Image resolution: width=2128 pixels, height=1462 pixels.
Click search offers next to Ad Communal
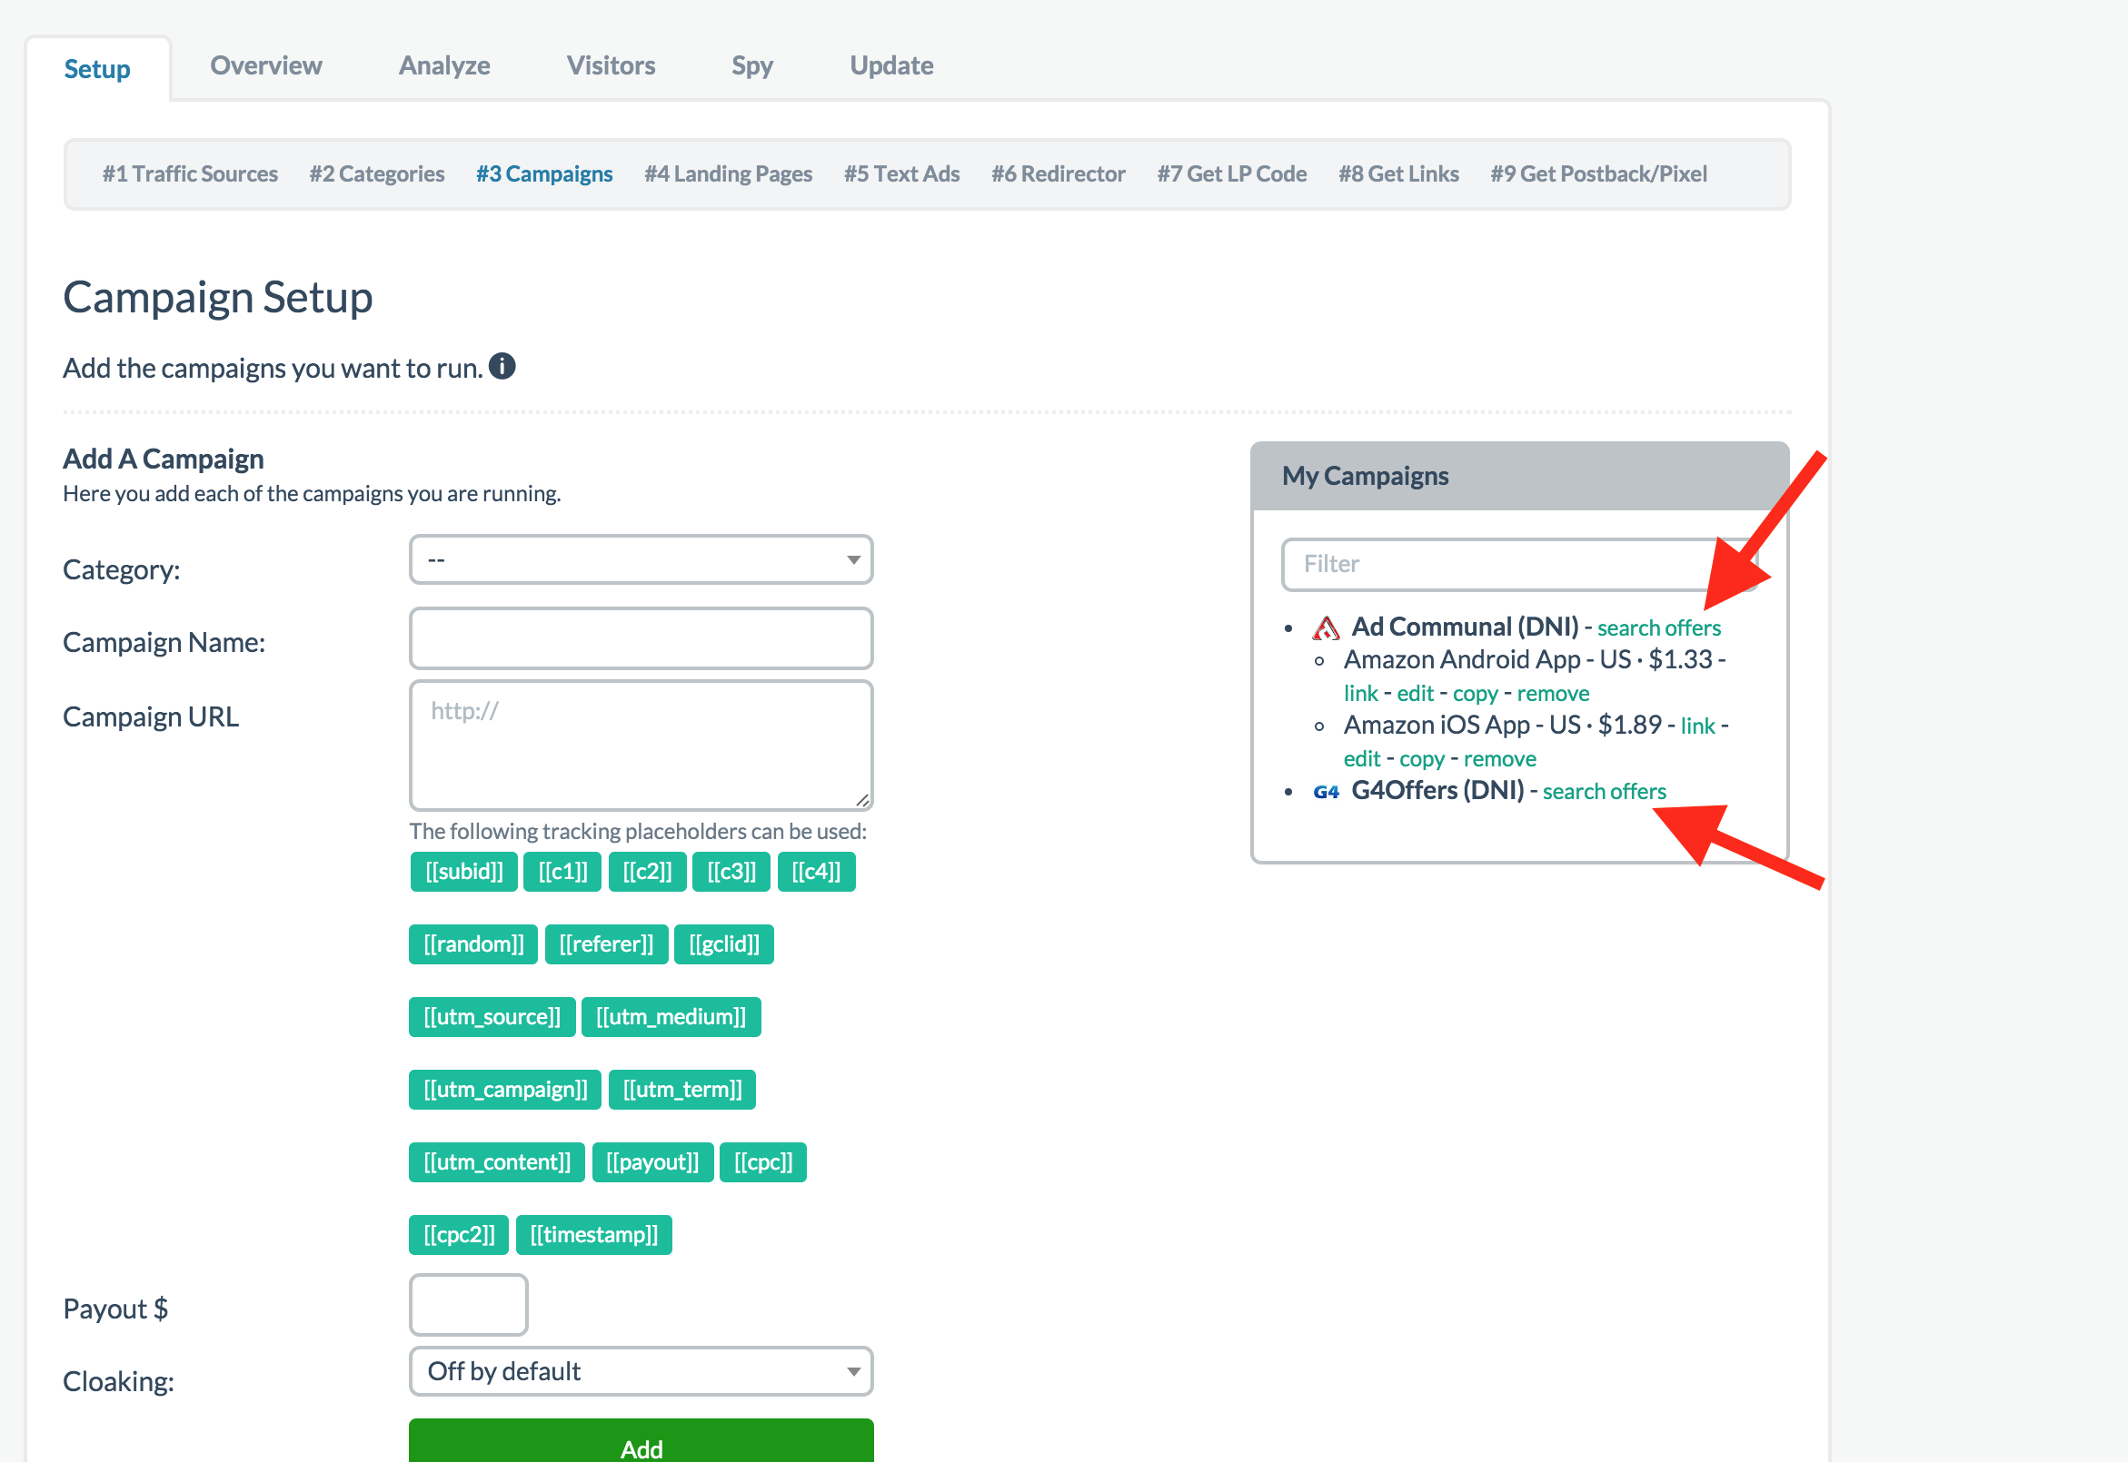(1658, 628)
